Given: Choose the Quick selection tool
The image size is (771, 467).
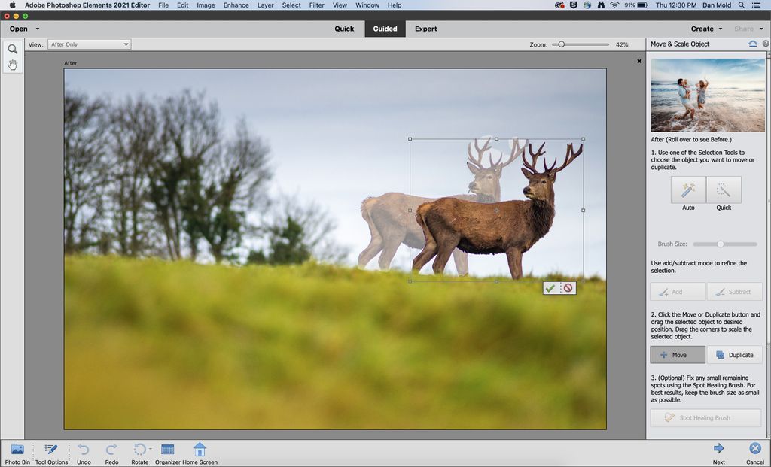Looking at the screenshot, I should click(x=724, y=190).
